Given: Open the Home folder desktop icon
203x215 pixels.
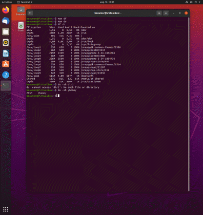Looking at the screenshot, I should pos(21,11).
